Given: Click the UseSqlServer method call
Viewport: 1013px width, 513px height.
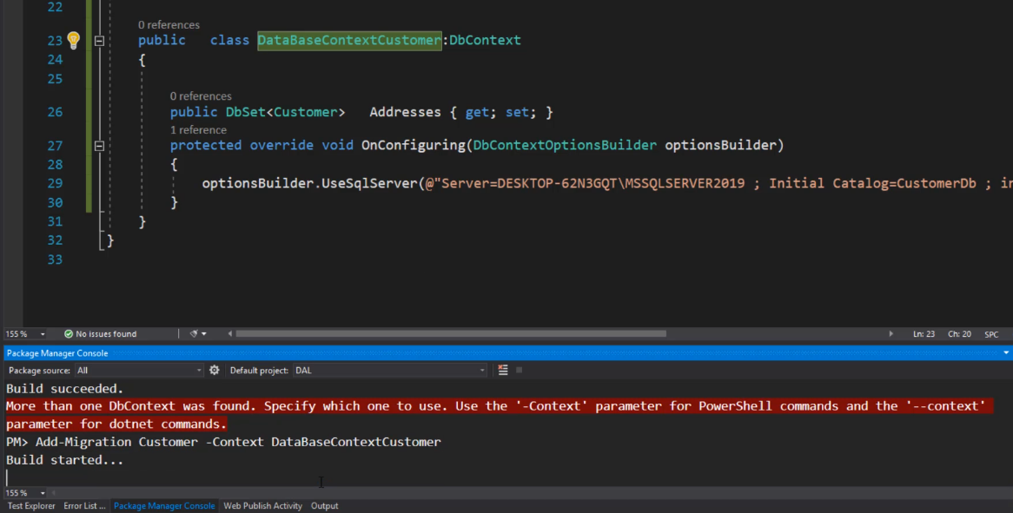Looking at the screenshot, I should [x=369, y=183].
